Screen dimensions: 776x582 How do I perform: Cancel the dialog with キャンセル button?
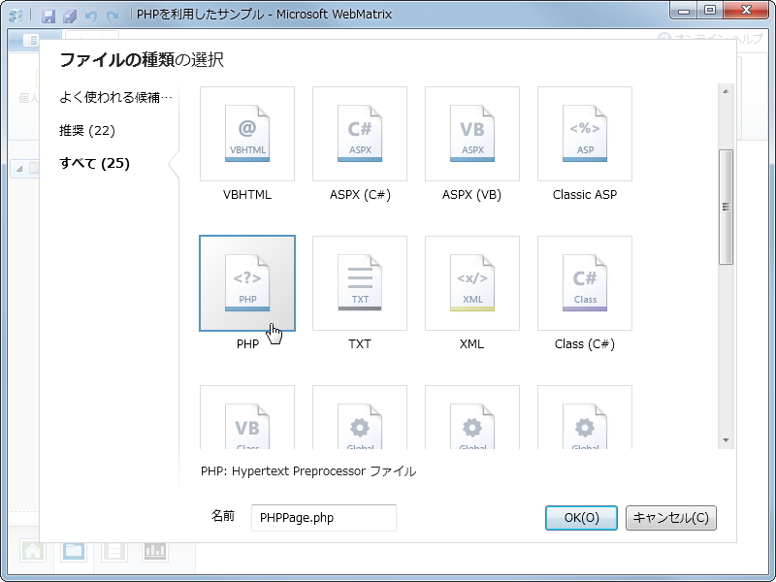[668, 517]
